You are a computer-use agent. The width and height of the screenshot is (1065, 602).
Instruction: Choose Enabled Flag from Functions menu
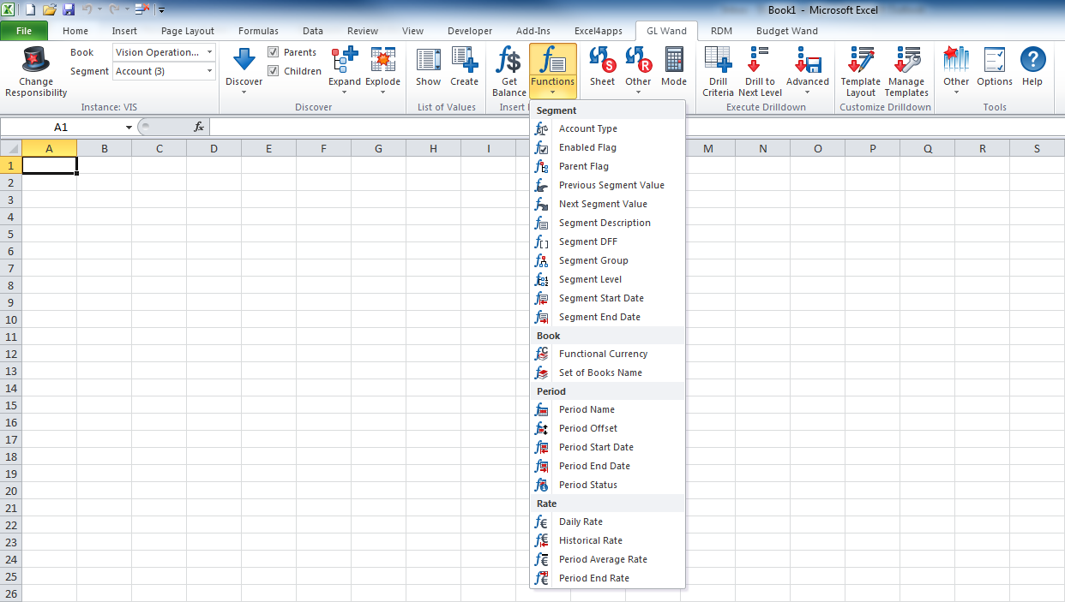[607, 147]
